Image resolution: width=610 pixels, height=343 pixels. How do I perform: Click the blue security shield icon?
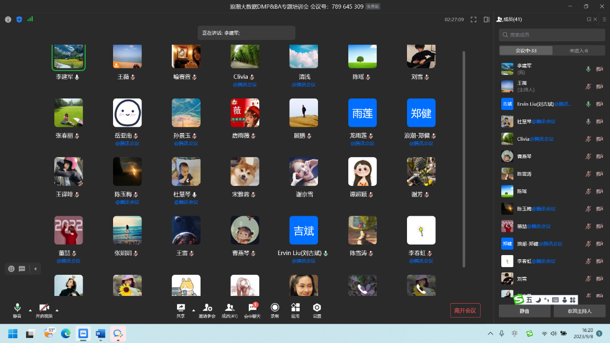tap(19, 20)
